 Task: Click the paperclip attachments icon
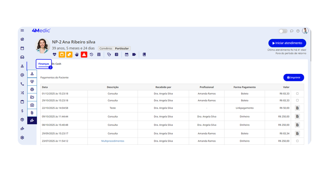point(32,113)
